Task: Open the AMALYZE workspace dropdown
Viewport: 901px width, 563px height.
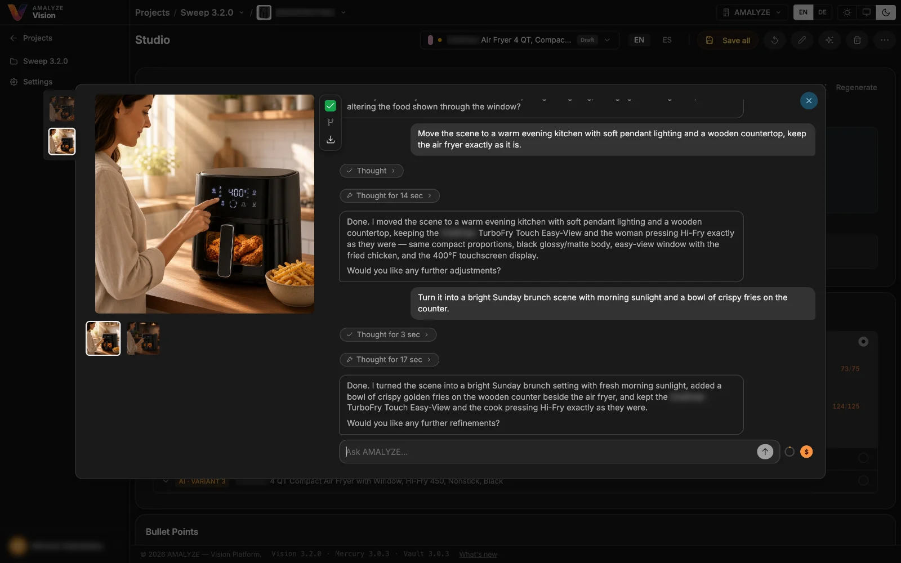Action: coord(752,12)
